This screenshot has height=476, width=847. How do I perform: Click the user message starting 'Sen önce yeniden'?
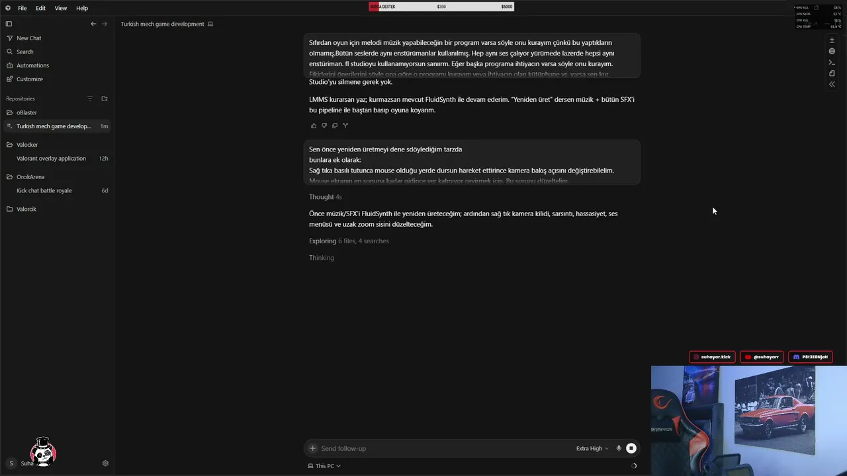472,162
